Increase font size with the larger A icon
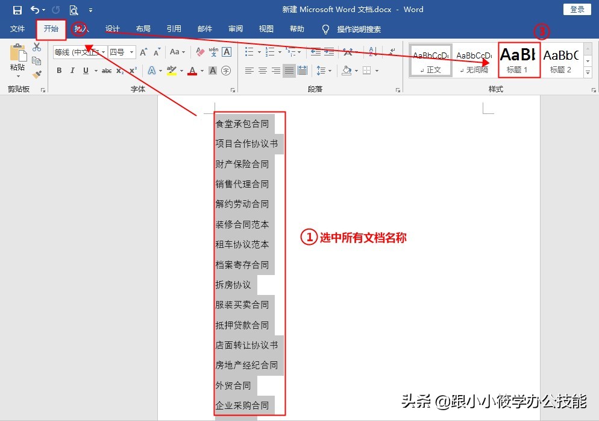 coord(143,52)
